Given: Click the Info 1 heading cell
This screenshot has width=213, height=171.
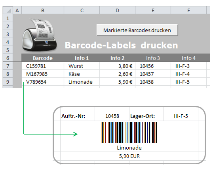Looking at the screenshot, I should tap(82, 58).
